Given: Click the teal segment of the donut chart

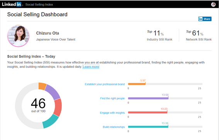Looking at the screenshot, I should pyautogui.click(x=50, y=121).
